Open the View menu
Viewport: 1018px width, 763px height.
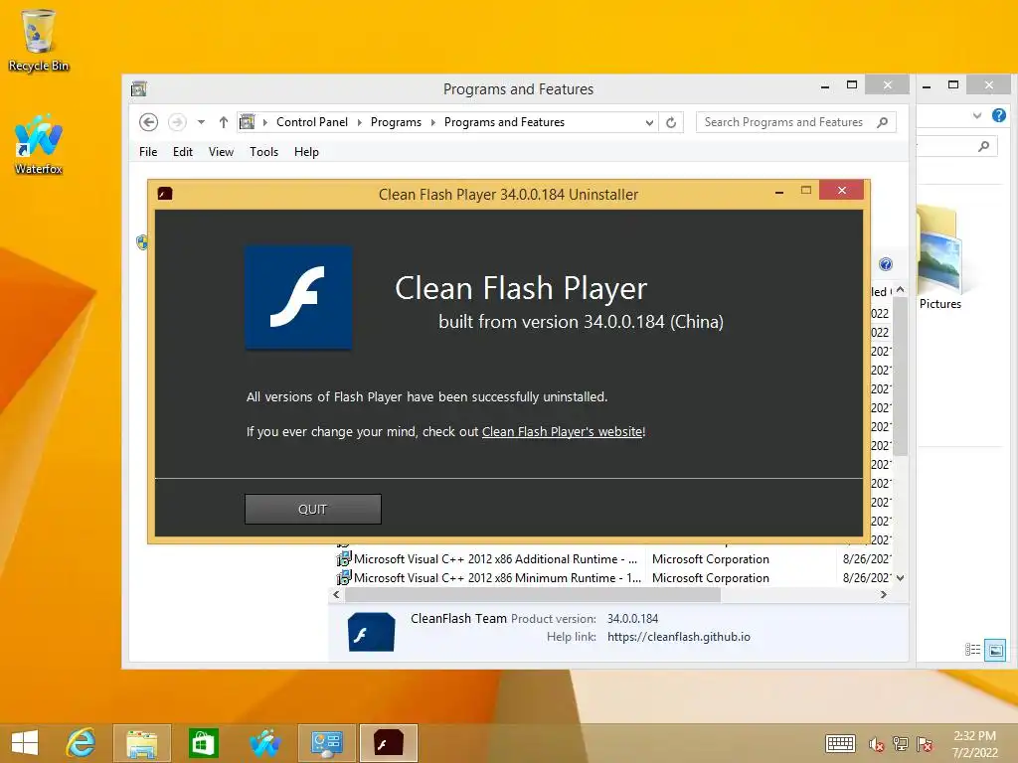click(221, 152)
